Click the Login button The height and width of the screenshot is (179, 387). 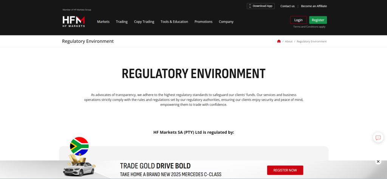coord(298,20)
